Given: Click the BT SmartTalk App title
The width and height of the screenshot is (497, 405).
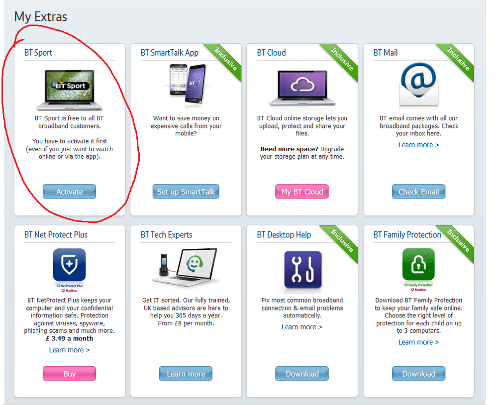Looking at the screenshot, I should click(x=170, y=53).
